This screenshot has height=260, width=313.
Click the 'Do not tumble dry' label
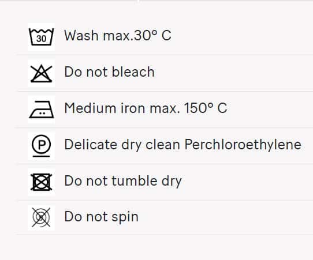[123, 181]
